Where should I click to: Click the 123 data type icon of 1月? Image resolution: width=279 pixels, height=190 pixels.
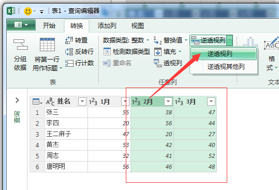click(93, 102)
